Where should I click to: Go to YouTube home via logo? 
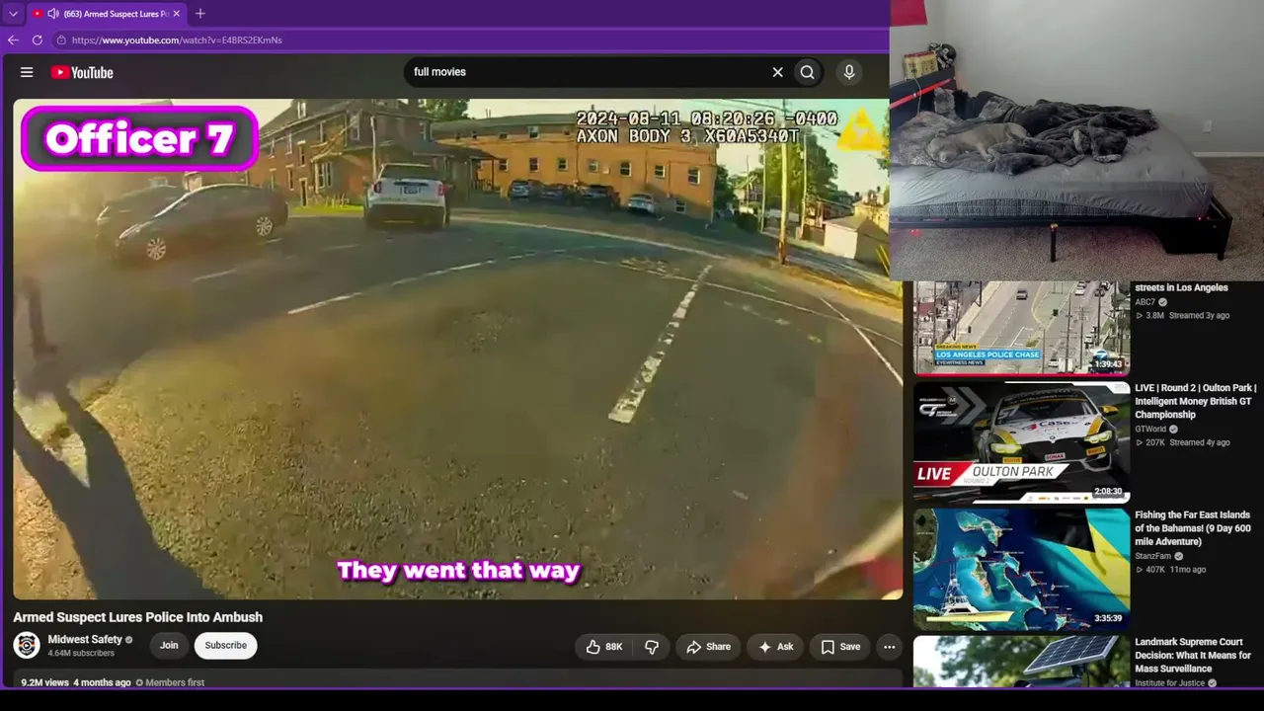point(82,72)
